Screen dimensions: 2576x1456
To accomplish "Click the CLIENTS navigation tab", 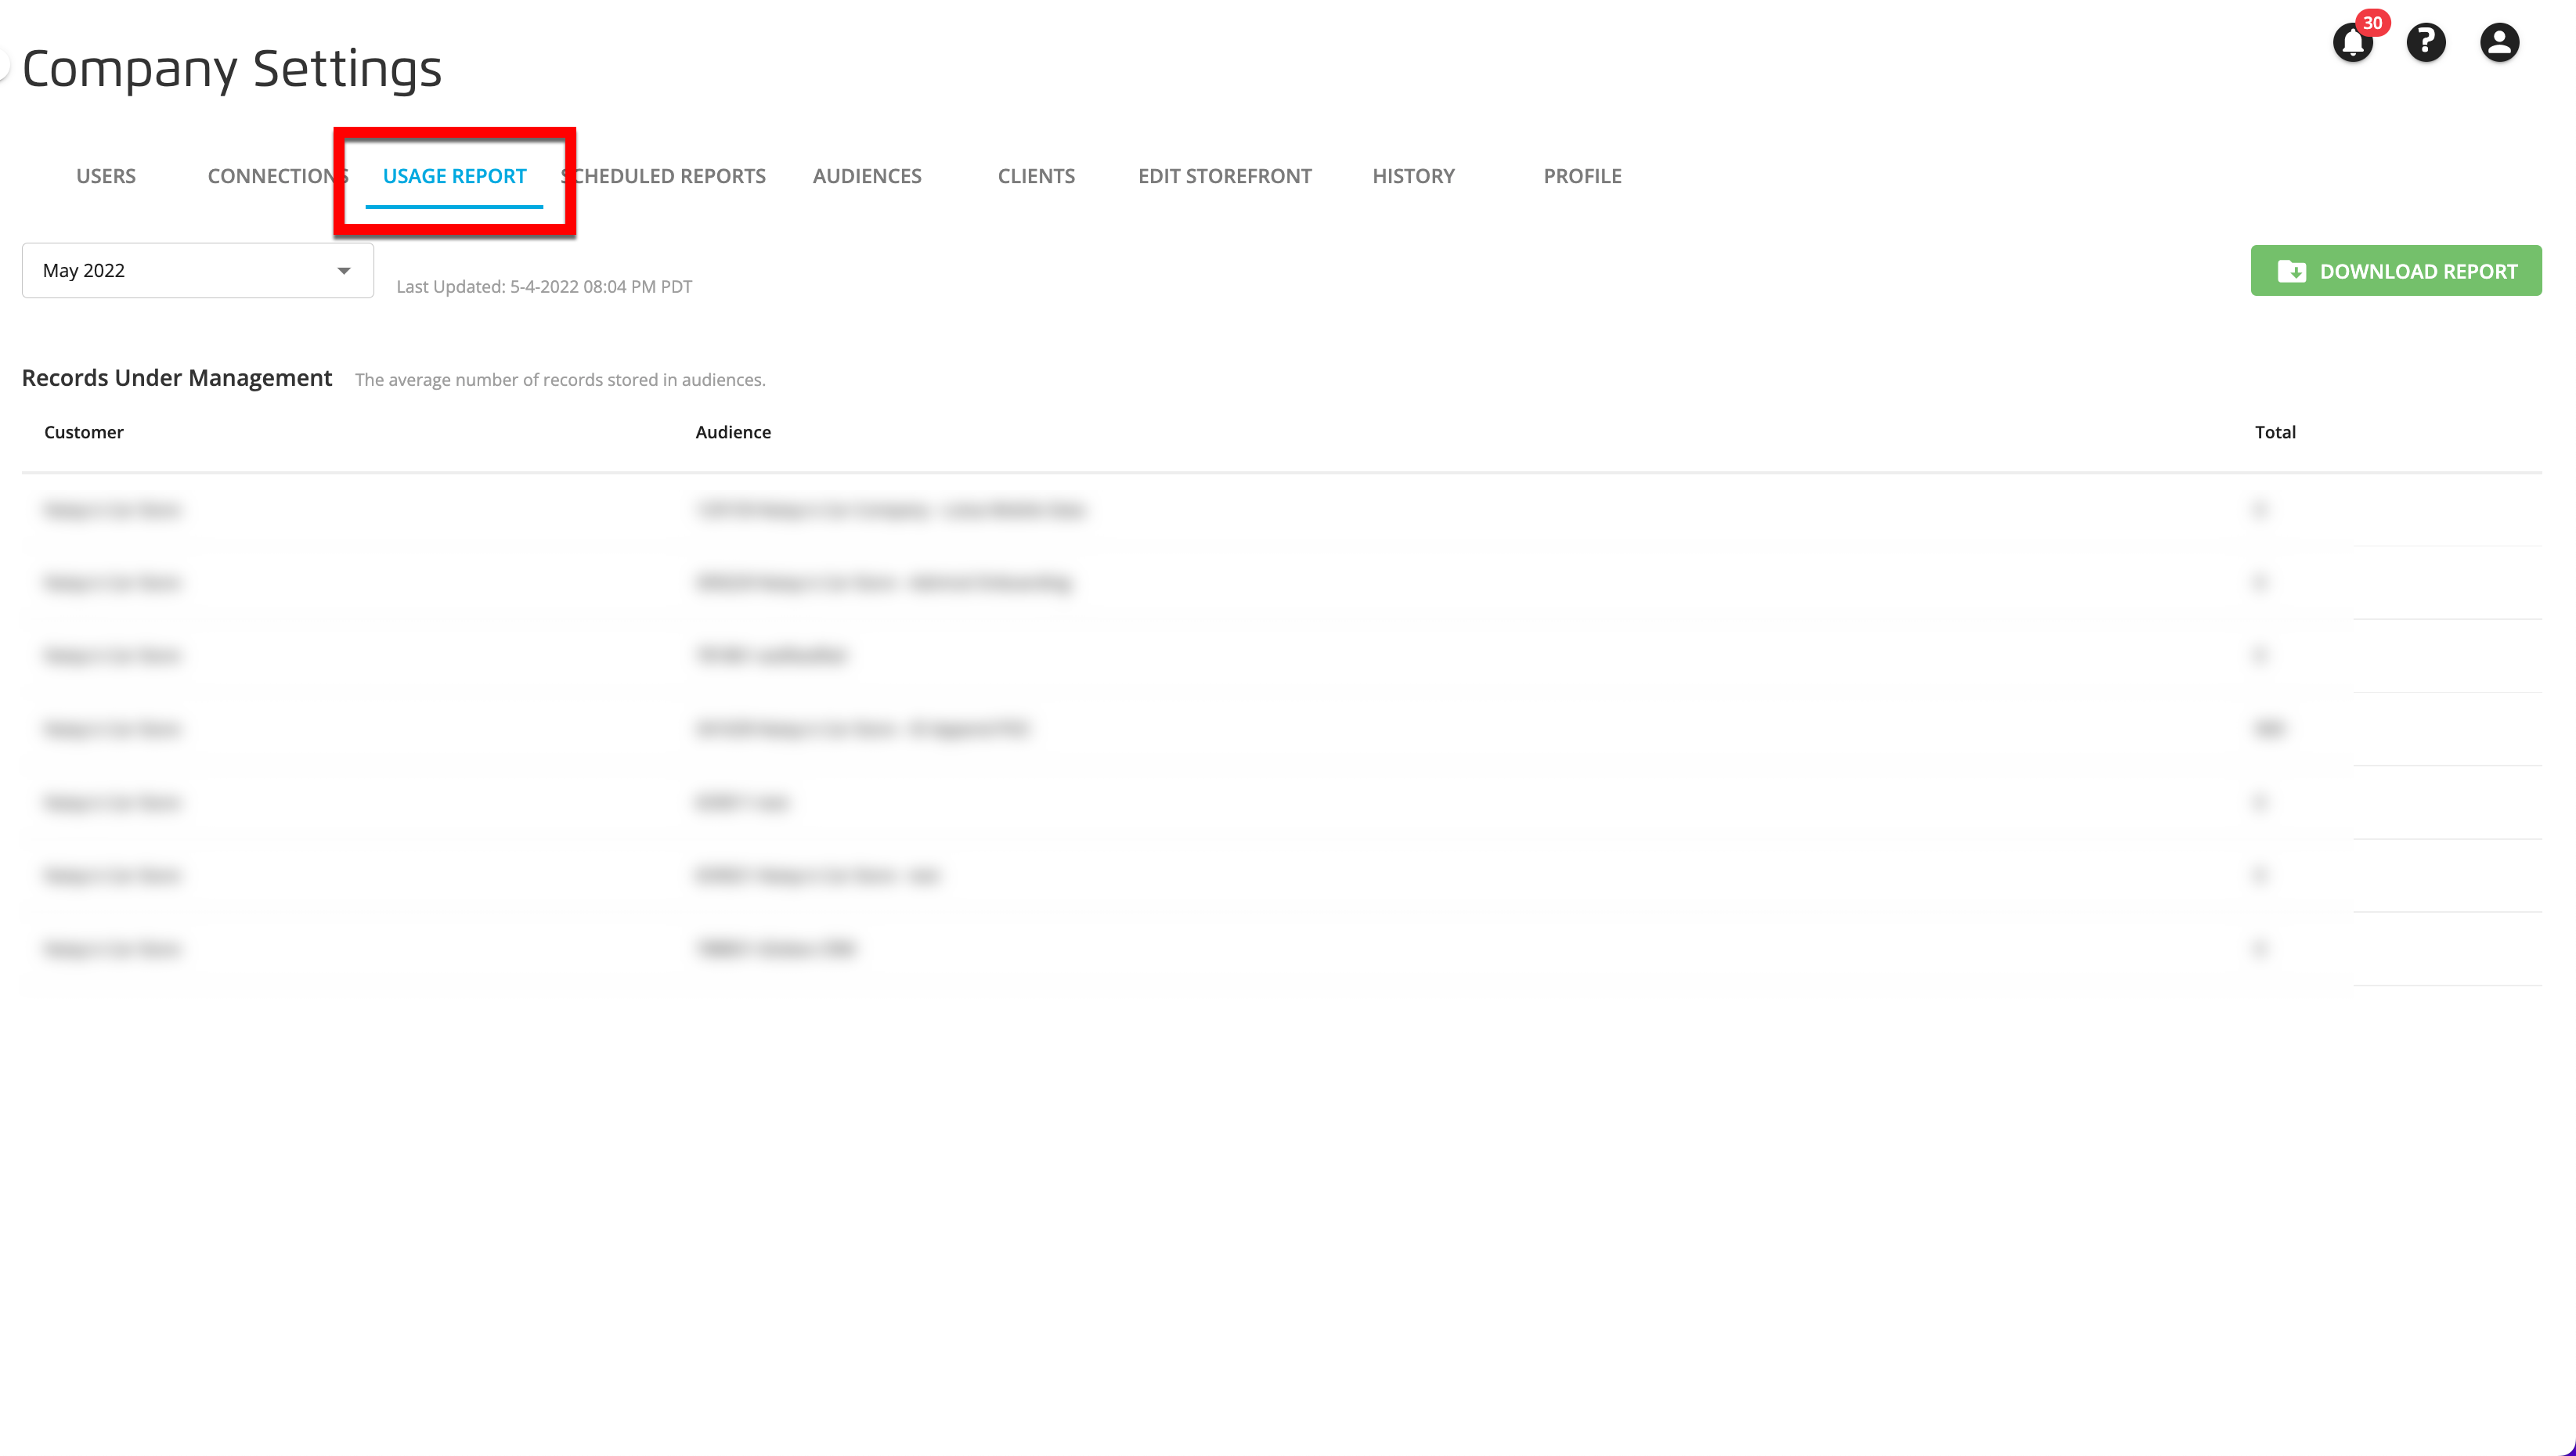I will point(1035,175).
